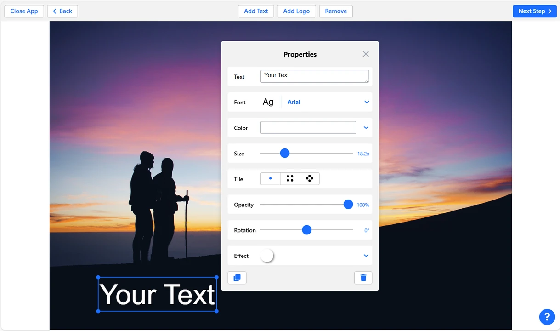Click the Opacity slider handle
The height and width of the screenshot is (331, 560).
pos(348,204)
